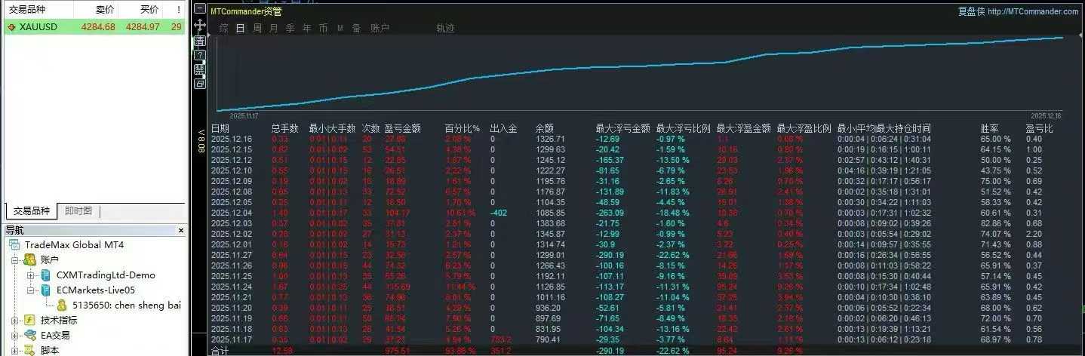Click the restore window icon in sidebar

200,84
